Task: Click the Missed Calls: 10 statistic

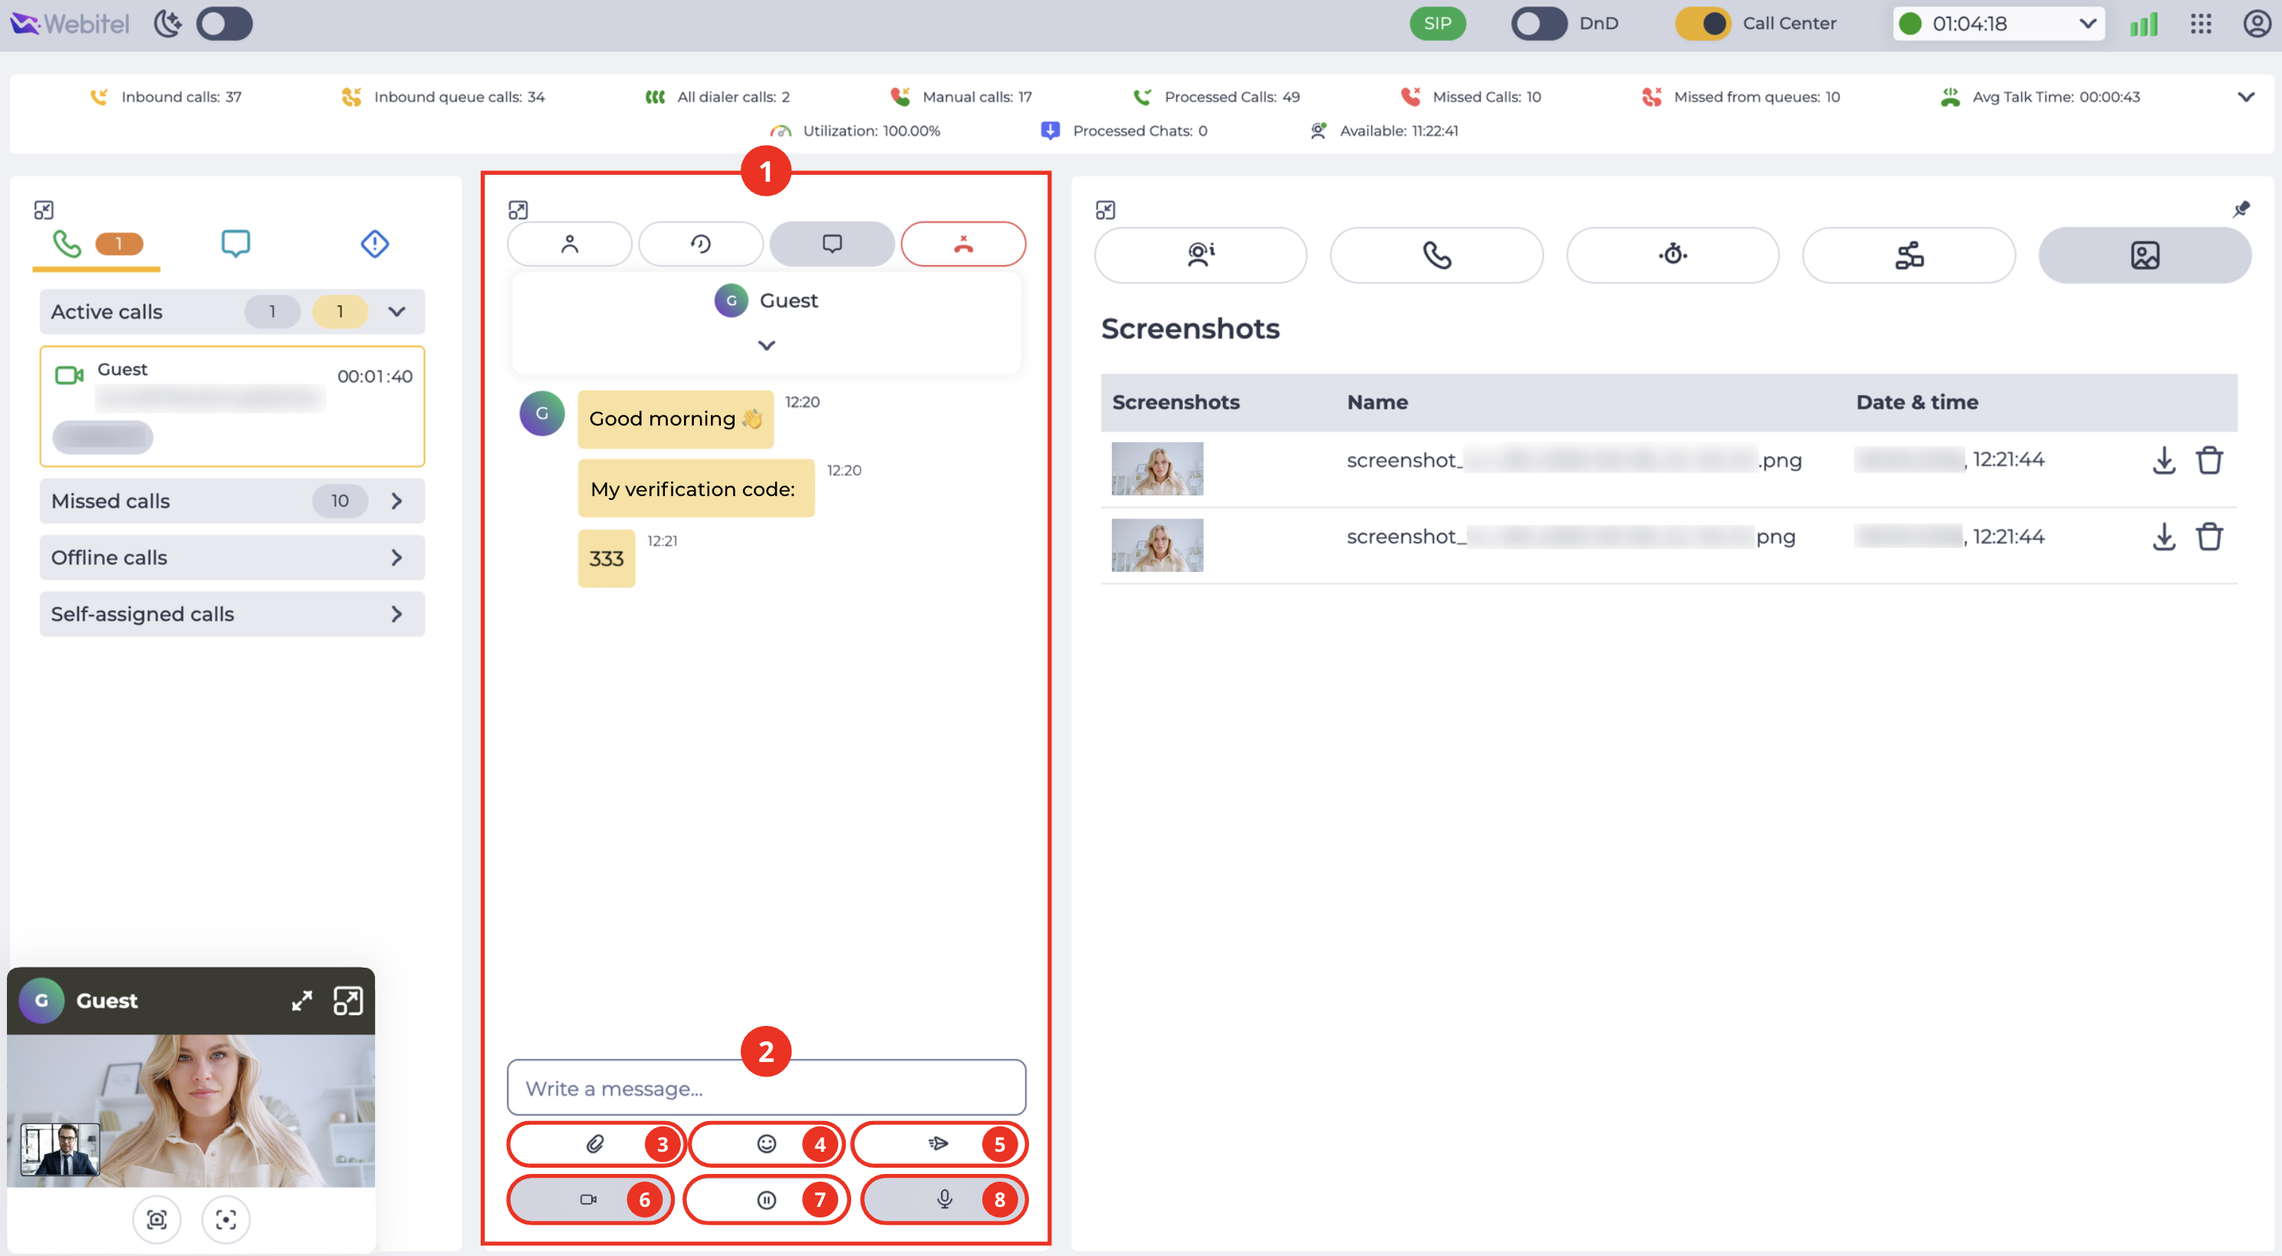Action: [1471, 97]
